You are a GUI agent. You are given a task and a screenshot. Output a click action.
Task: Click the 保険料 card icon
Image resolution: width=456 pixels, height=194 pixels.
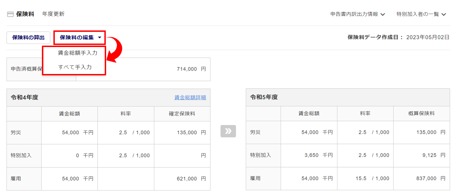tap(10, 14)
